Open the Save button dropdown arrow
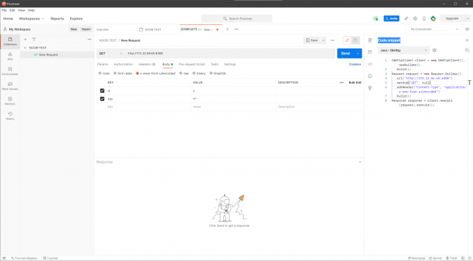The image size is (473, 261). [323, 40]
